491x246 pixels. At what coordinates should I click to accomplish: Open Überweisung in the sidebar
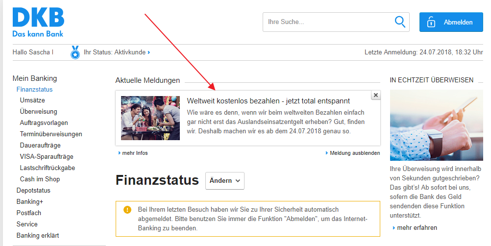[38, 112]
